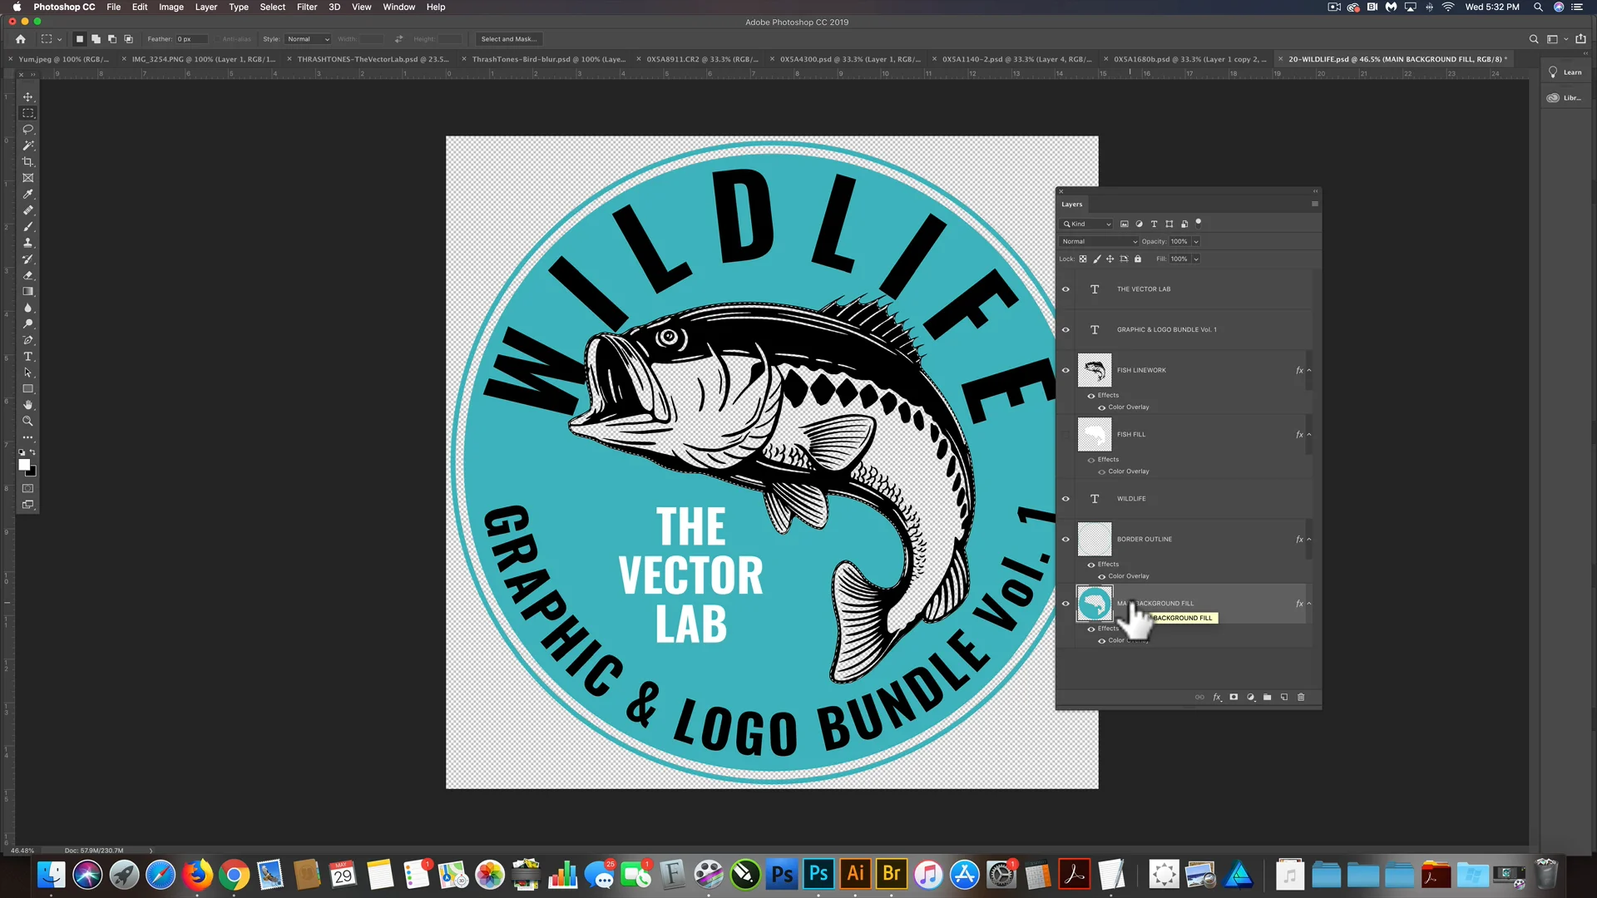Click the FISH FILL layer thumbnail

point(1094,434)
